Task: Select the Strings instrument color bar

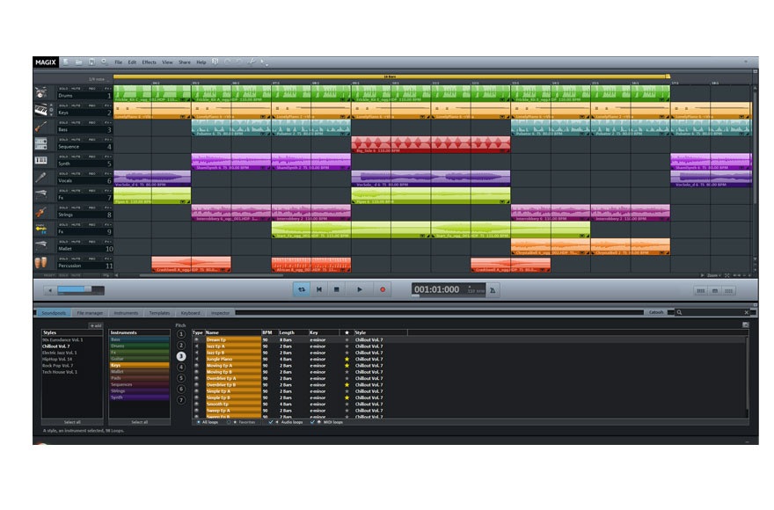Action: (139, 391)
